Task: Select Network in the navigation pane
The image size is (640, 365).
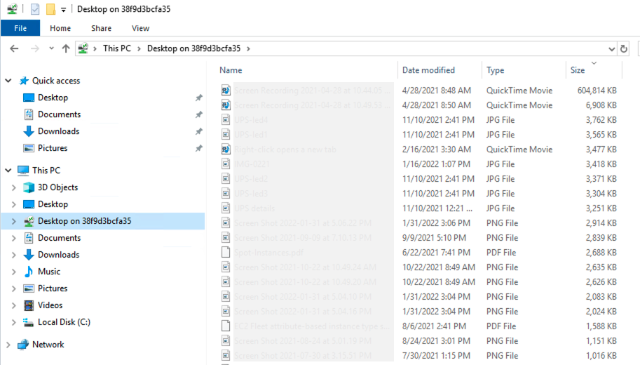Action: [x=48, y=345]
